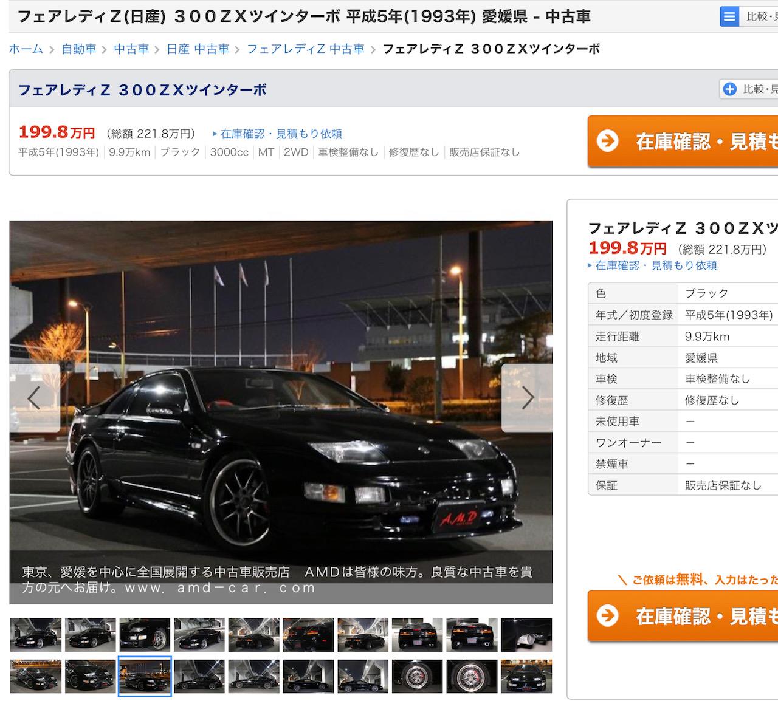778x701 pixels.
Task: Show previous photo with left chevron
Action: tap(35, 398)
